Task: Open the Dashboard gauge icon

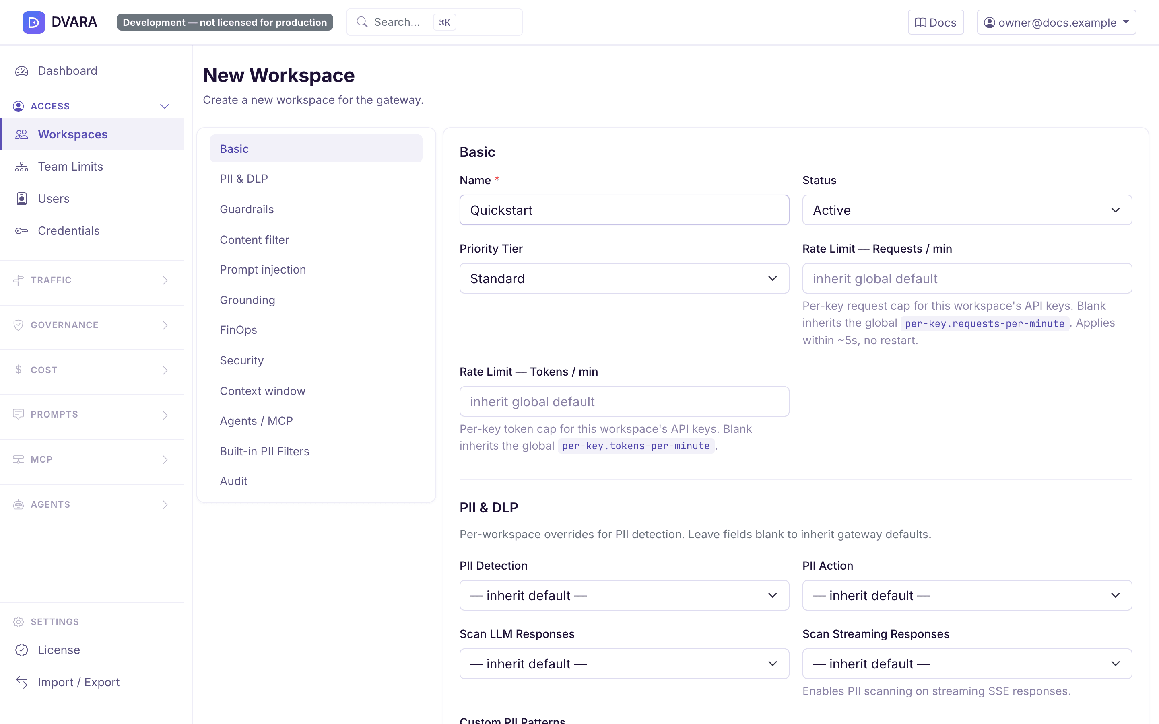Action: [x=22, y=71]
